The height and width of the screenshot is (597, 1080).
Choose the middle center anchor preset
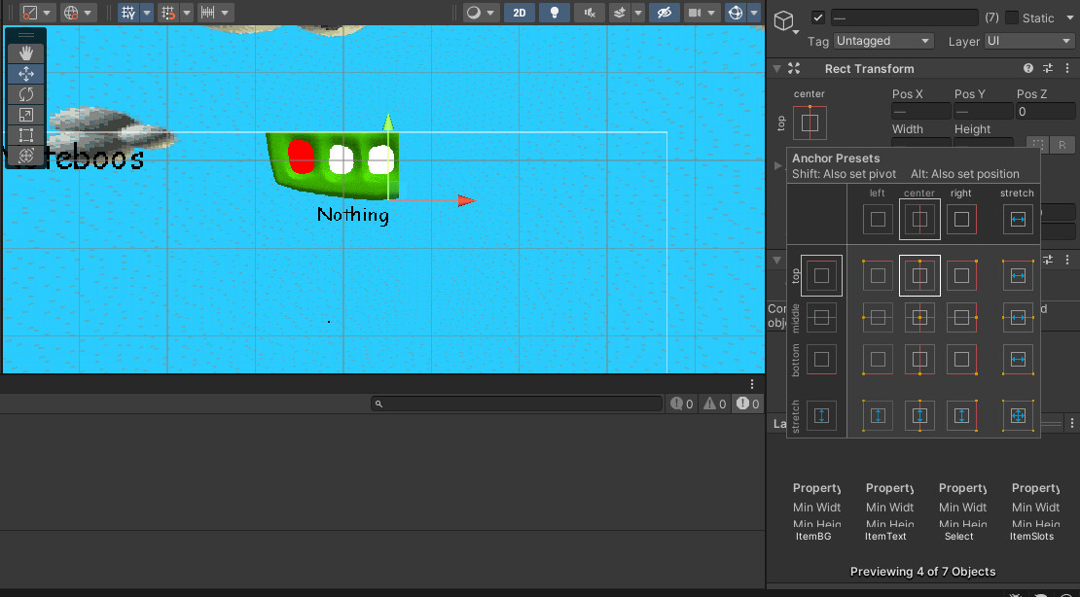pyautogui.click(x=919, y=317)
